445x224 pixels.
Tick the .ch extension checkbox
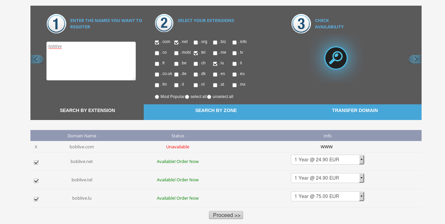(x=196, y=64)
